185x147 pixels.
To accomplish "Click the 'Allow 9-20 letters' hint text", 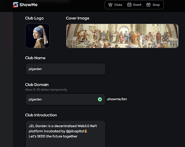I will 46,90.
